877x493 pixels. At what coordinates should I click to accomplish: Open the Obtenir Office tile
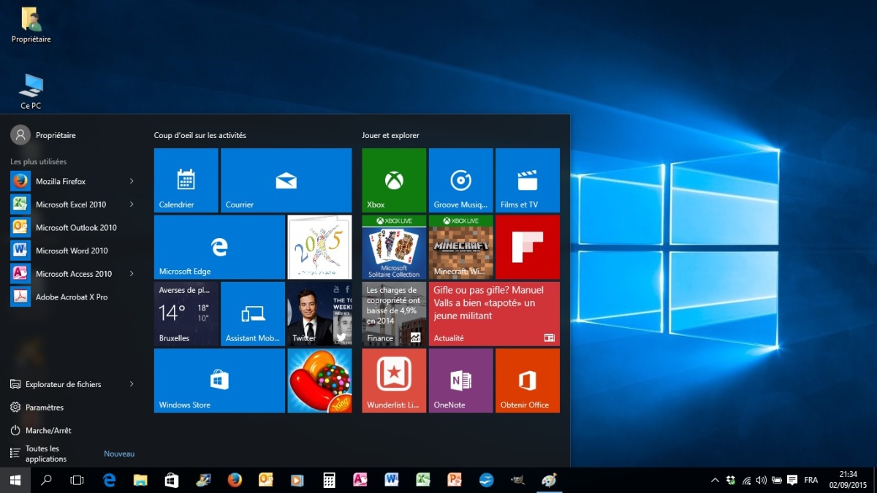pos(528,381)
